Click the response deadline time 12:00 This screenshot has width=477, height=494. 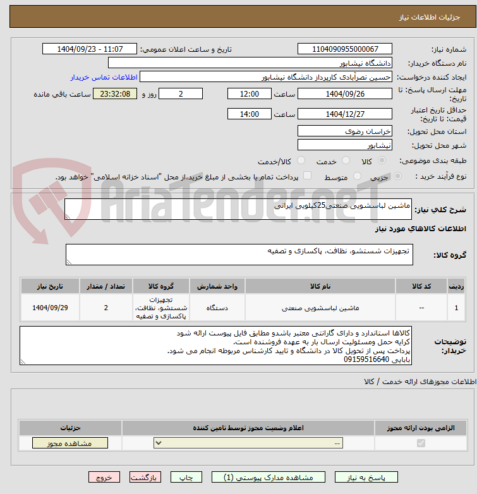249,94
